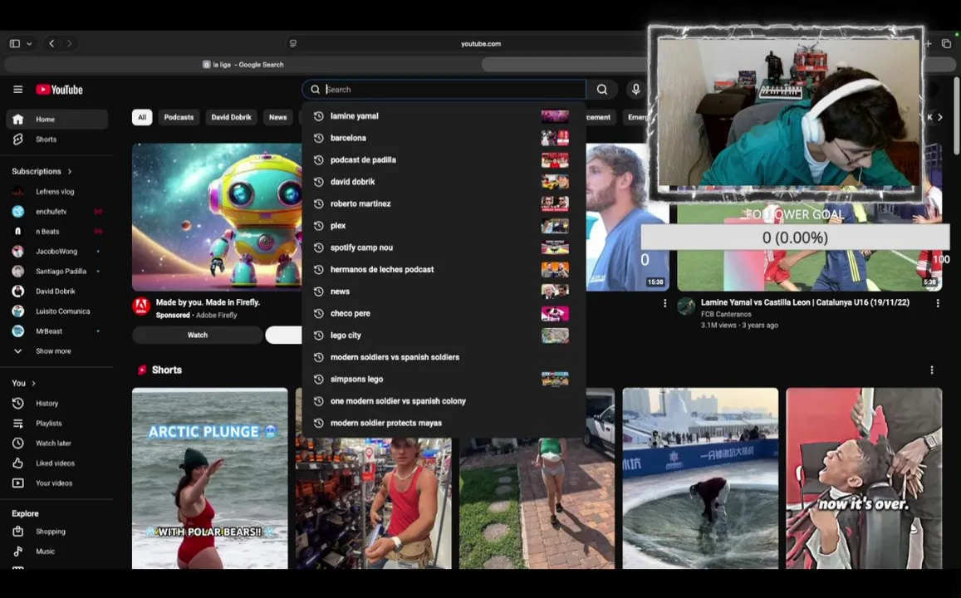Expand the You section chevron
This screenshot has width=961, height=598.
click(33, 384)
